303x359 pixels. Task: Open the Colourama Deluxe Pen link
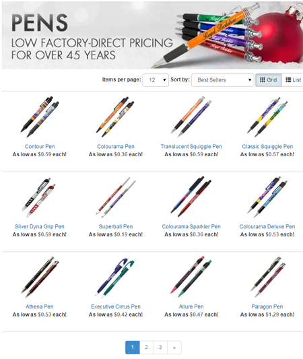(x=267, y=227)
